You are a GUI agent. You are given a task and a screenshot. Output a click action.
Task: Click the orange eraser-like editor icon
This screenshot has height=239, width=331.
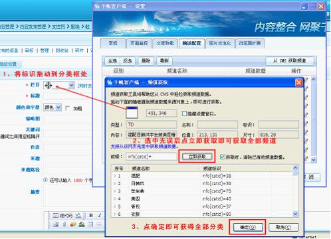tap(73, 224)
